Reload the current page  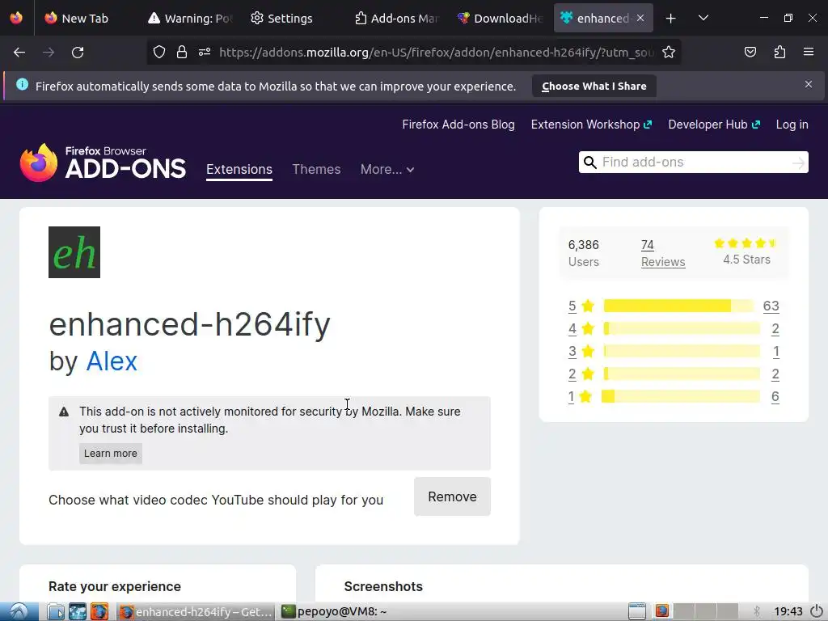[x=78, y=53]
